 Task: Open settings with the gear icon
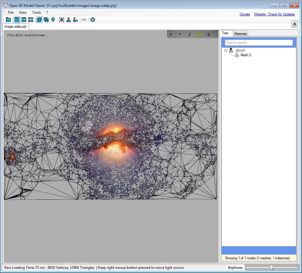(93, 20)
